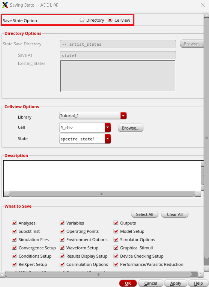This screenshot has width=209, height=287.
Task: Click inside the Description text area
Action: [102, 176]
